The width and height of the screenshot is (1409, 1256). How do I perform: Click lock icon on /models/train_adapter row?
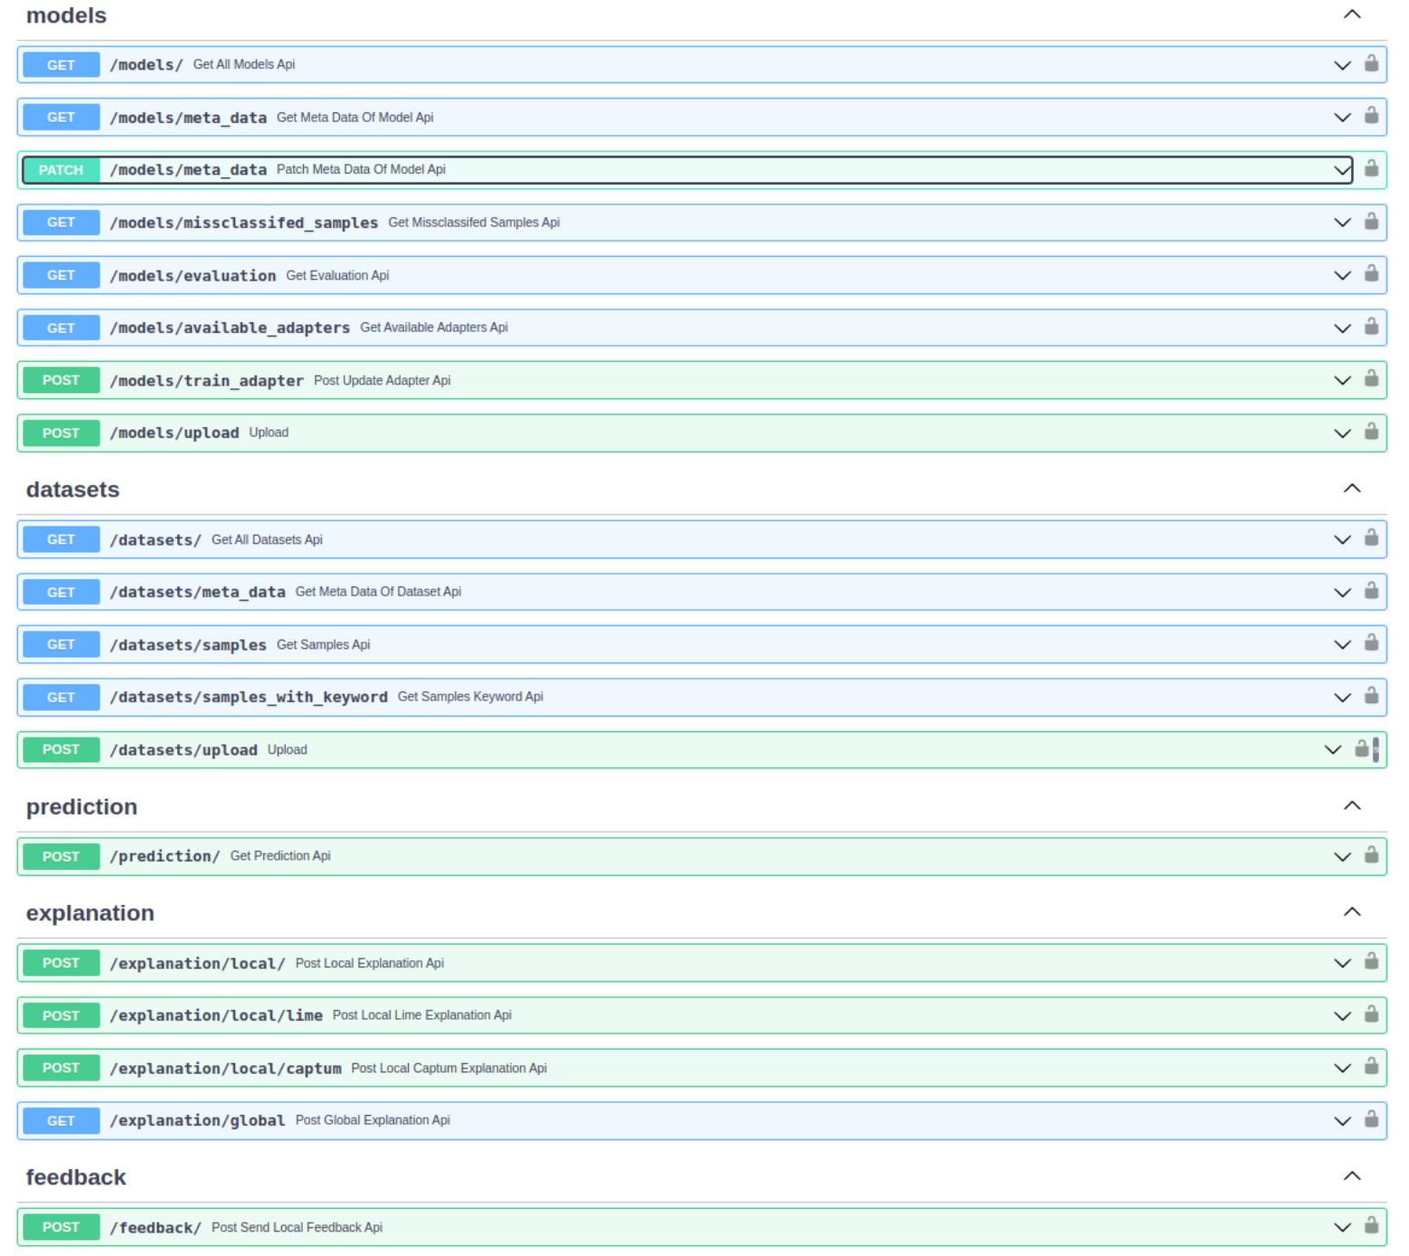click(x=1371, y=378)
